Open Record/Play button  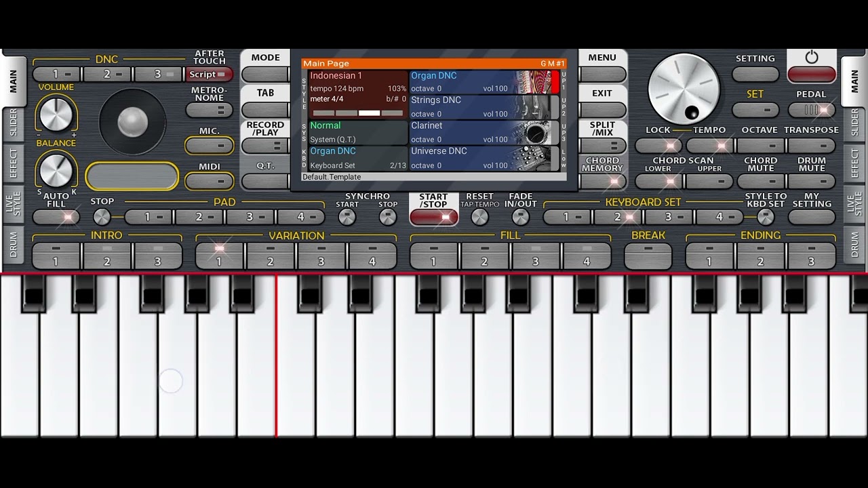pyautogui.click(x=265, y=146)
